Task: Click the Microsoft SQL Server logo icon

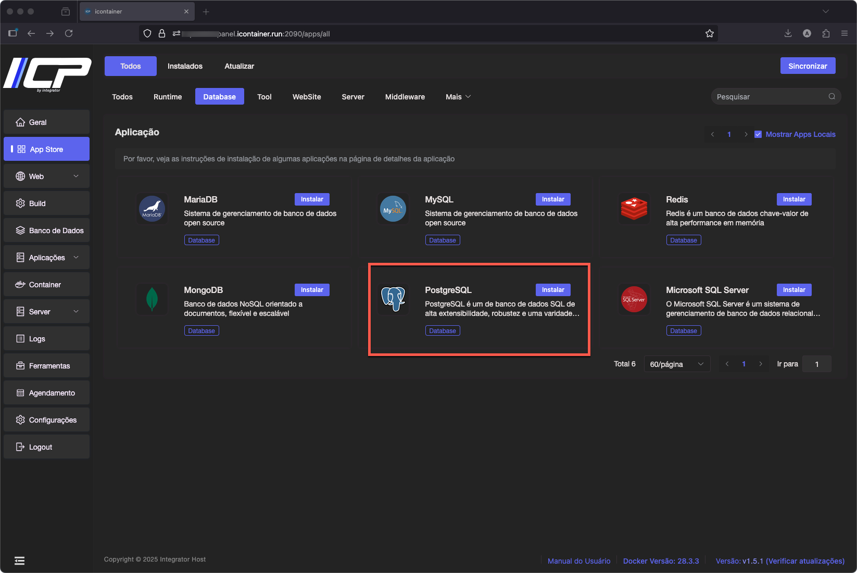Action: click(634, 299)
